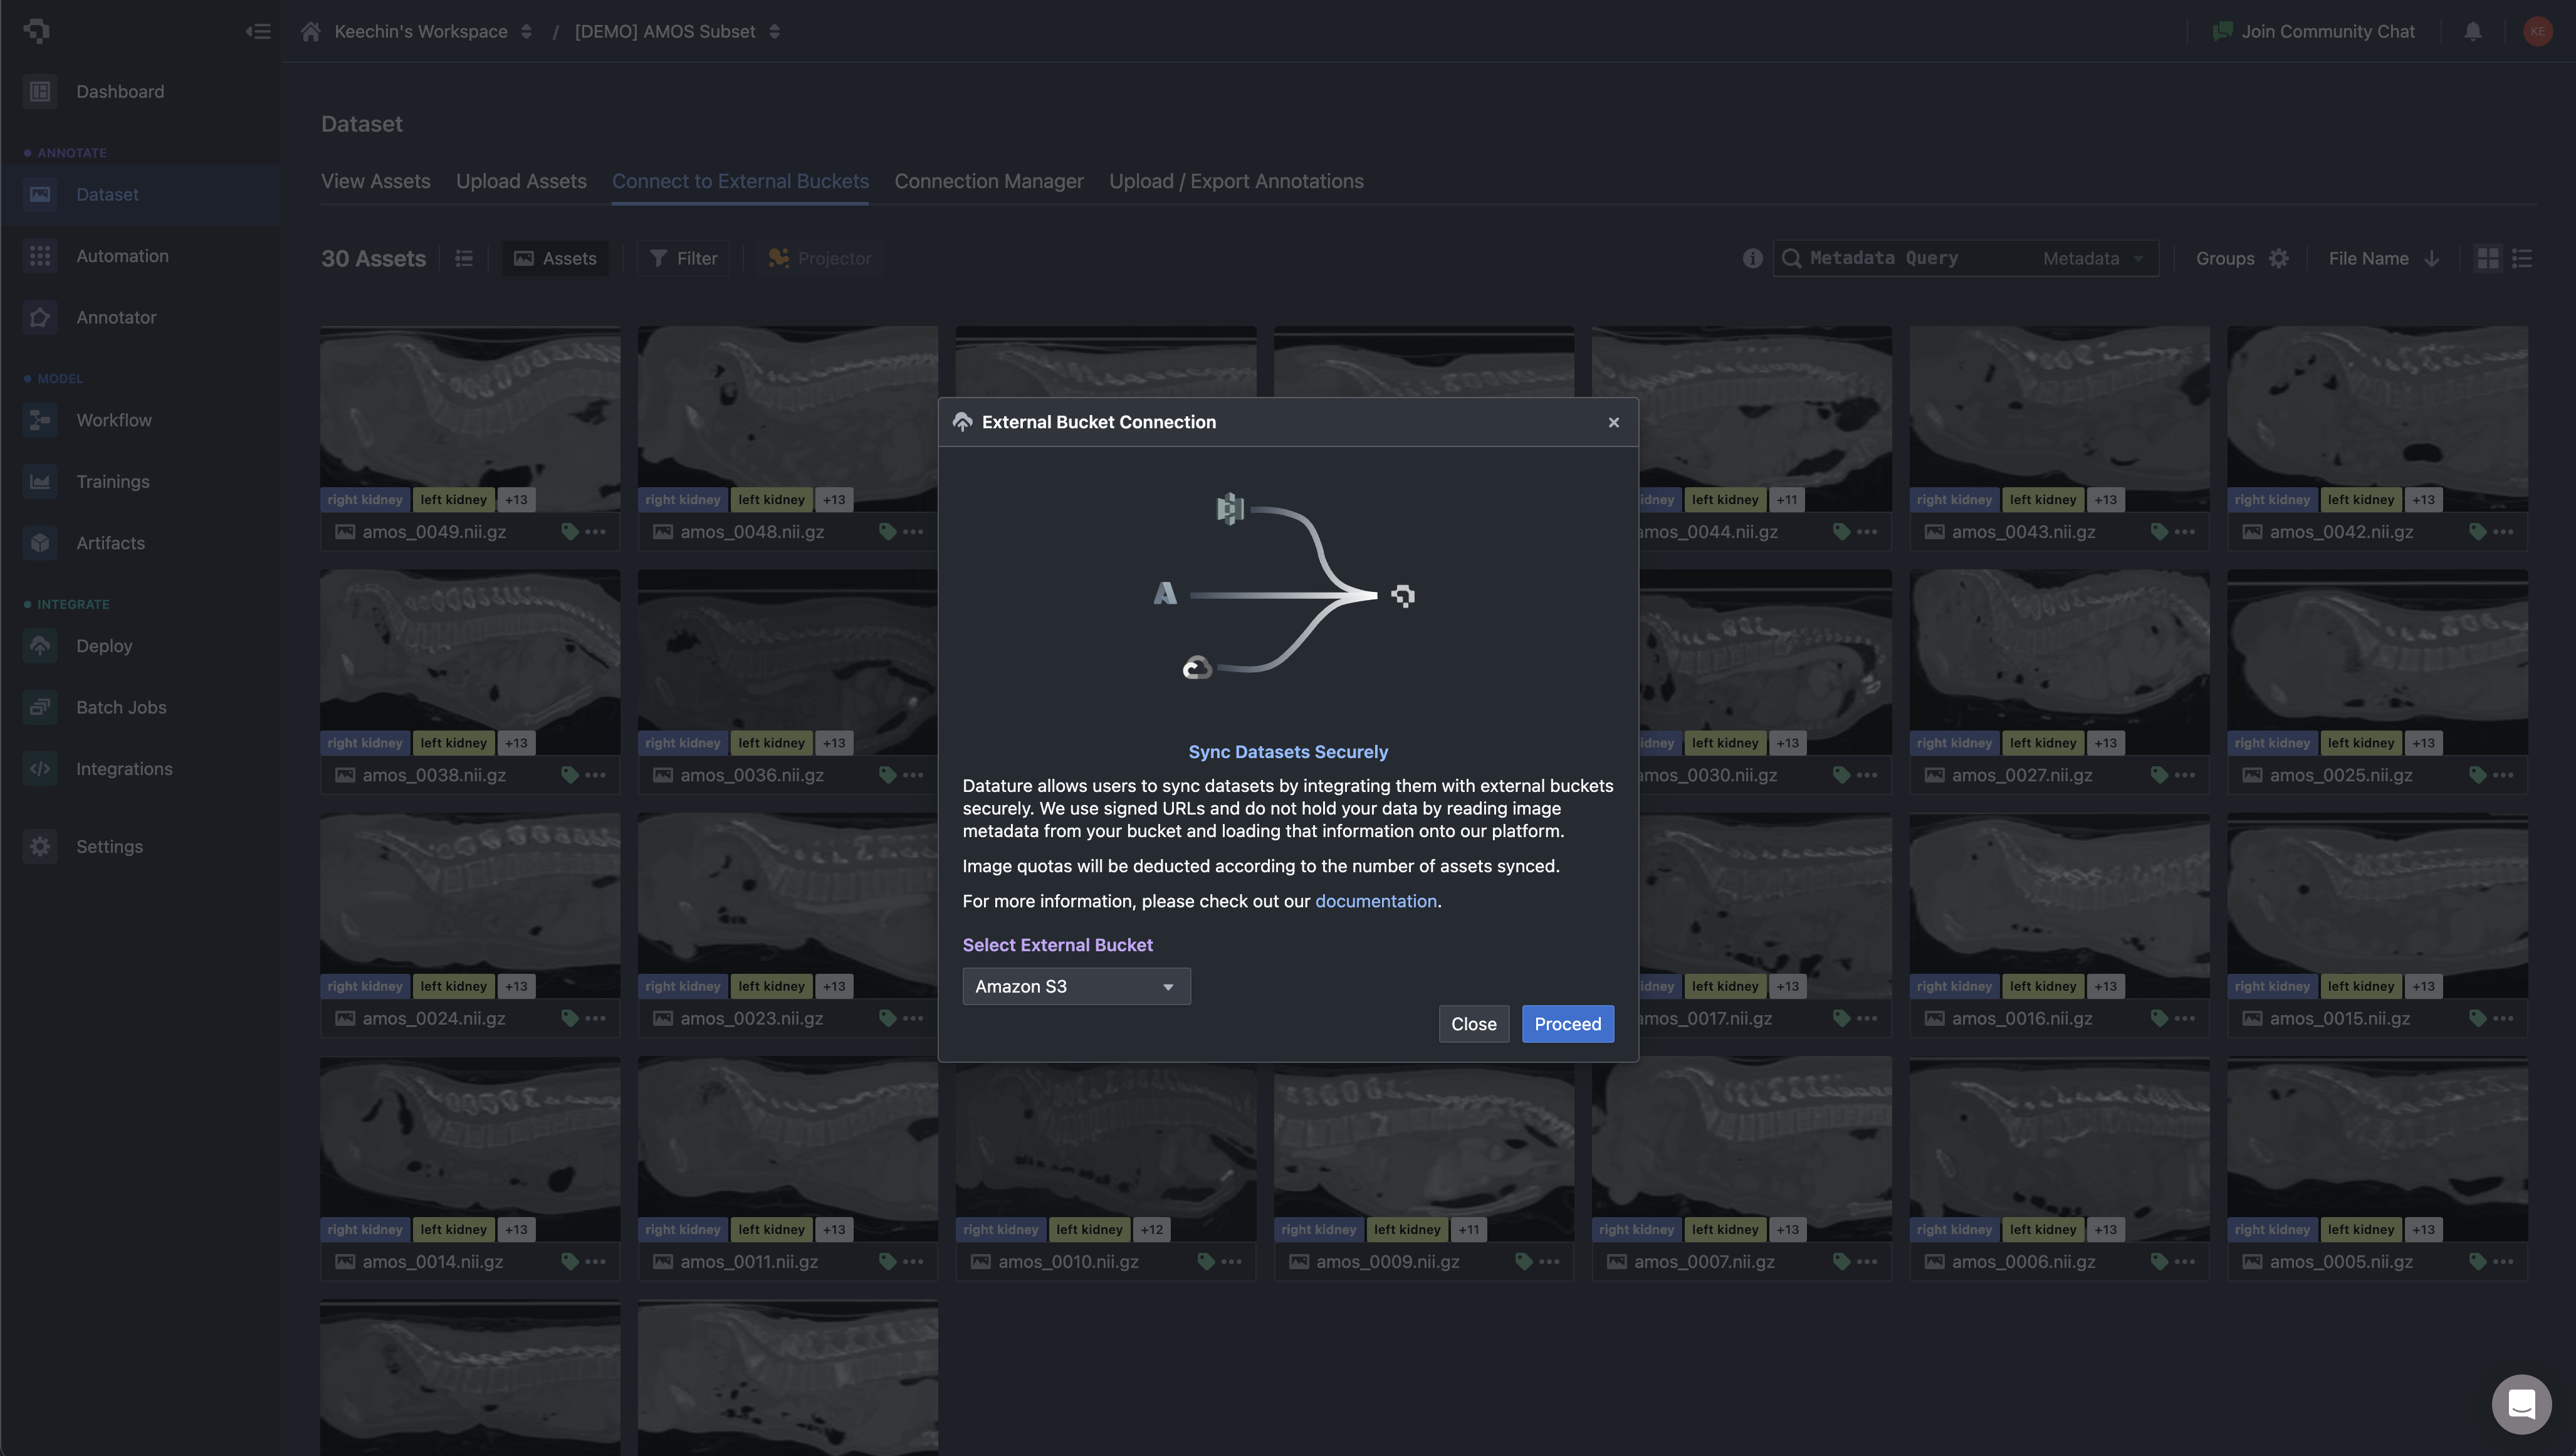This screenshot has height=1456, width=2576.
Task: Click tag icon on amos_0049.nii.gz
Action: (x=569, y=531)
